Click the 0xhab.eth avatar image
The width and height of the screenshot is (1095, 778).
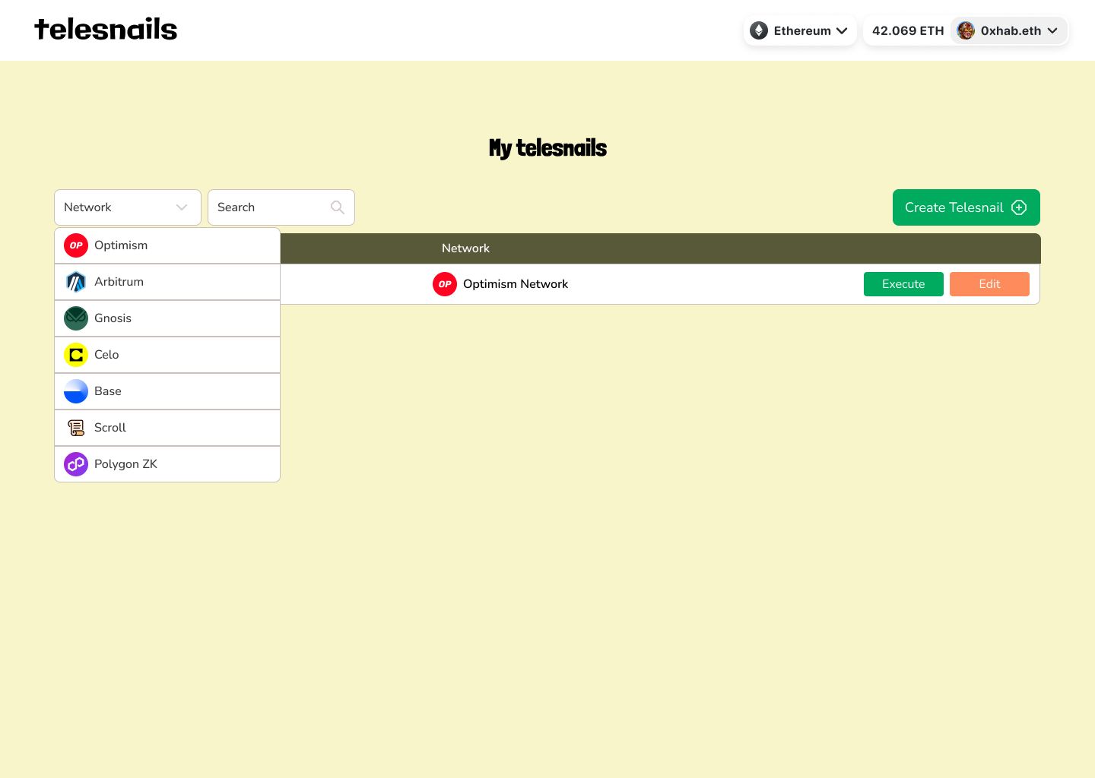pyautogui.click(x=966, y=30)
